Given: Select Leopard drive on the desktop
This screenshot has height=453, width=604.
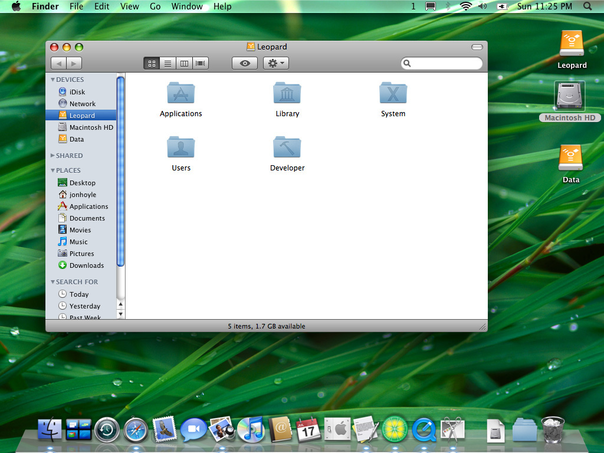Looking at the screenshot, I should tap(572, 50).
